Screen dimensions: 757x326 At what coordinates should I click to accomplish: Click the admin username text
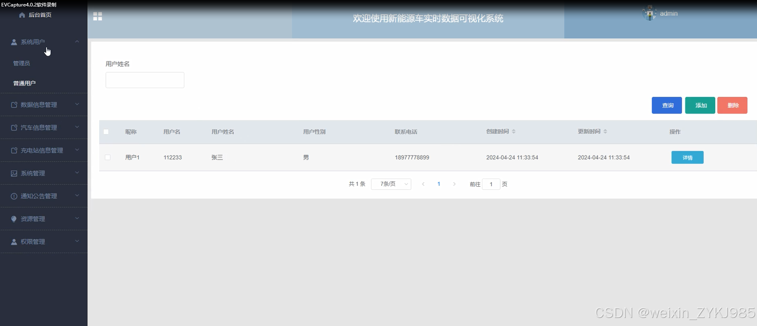(669, 13)
